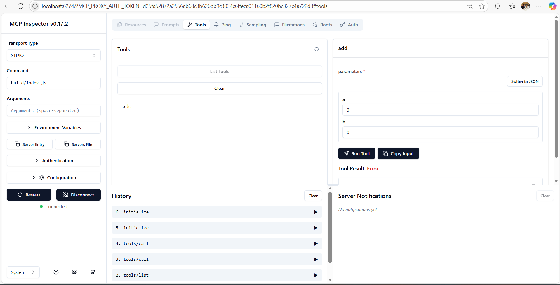560x285 pixels.
Task: Click the Sampling hash icon
Action: pyautogui.click(x=241, y=25)
